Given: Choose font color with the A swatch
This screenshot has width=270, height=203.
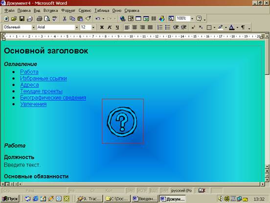Looking at the screenshot, I should pyautogui.click(x=231, y=27).
